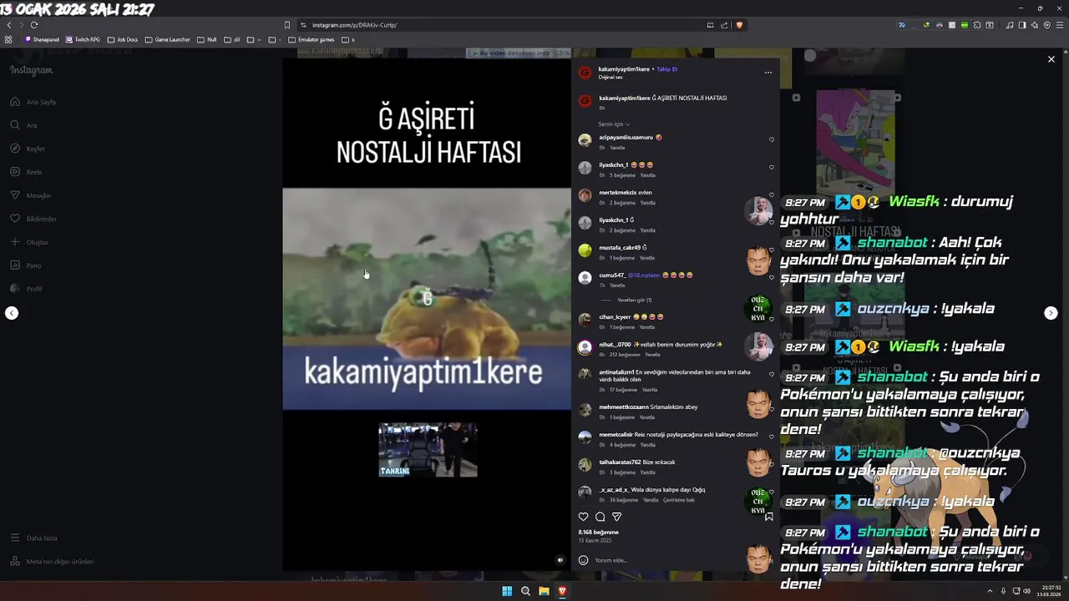
Task: Open the browser hamburger main menu
Action: pyautogui.click(x=1060, y=25)
